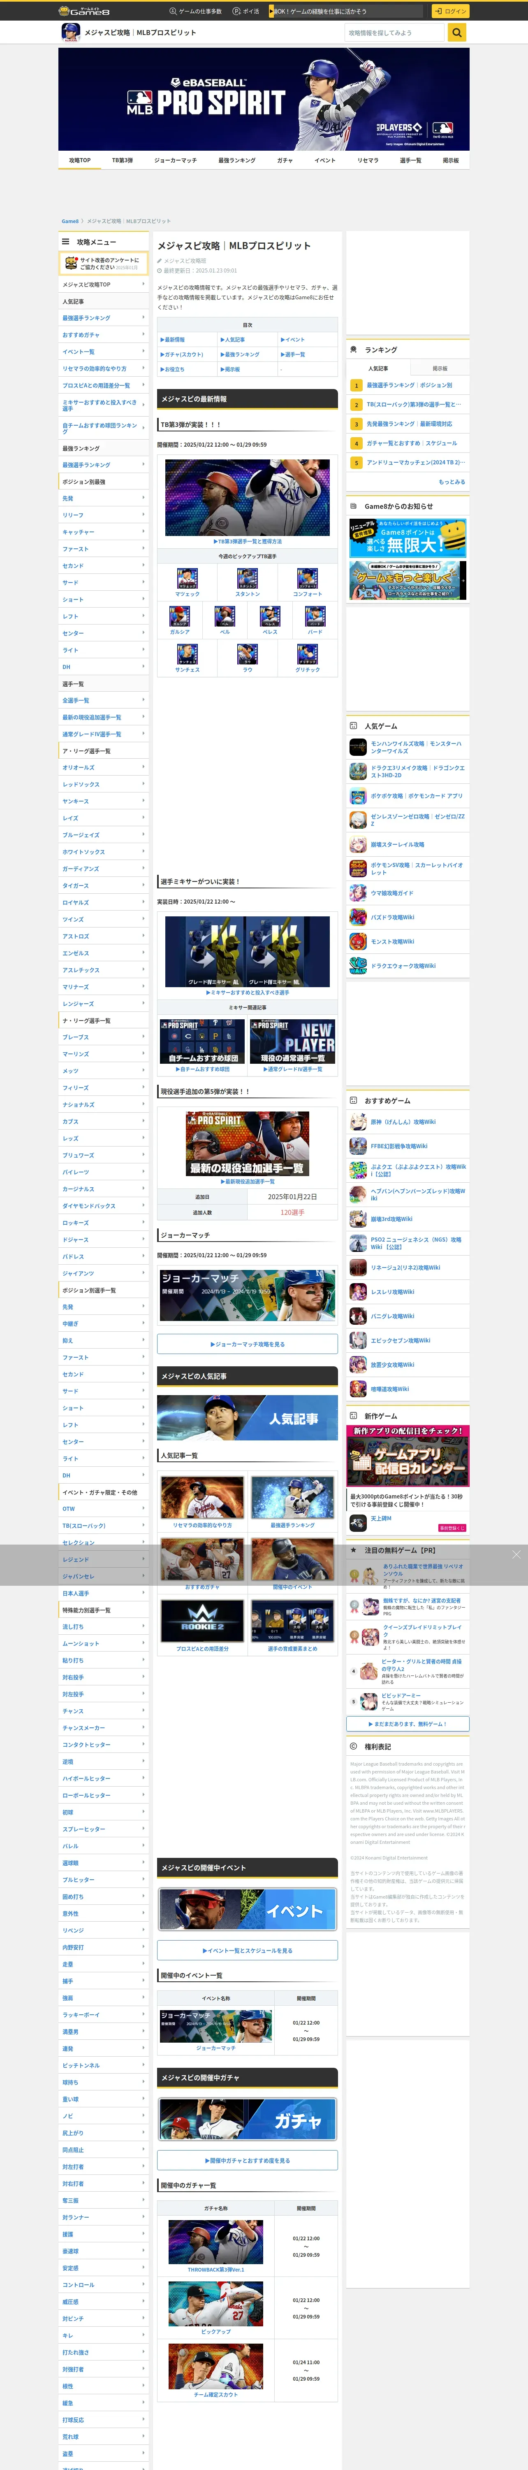
Task: Expand the チャンスメーカー sidebar row arrow
Action: pyautogui.click(x=144, y=1728)
